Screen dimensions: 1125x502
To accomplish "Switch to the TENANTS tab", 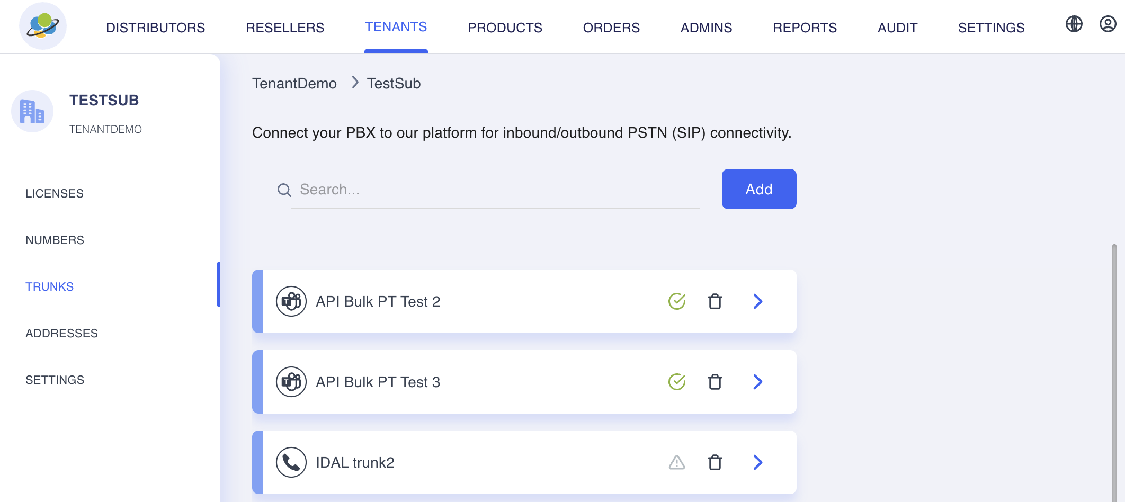I will [x=396, y=26].
